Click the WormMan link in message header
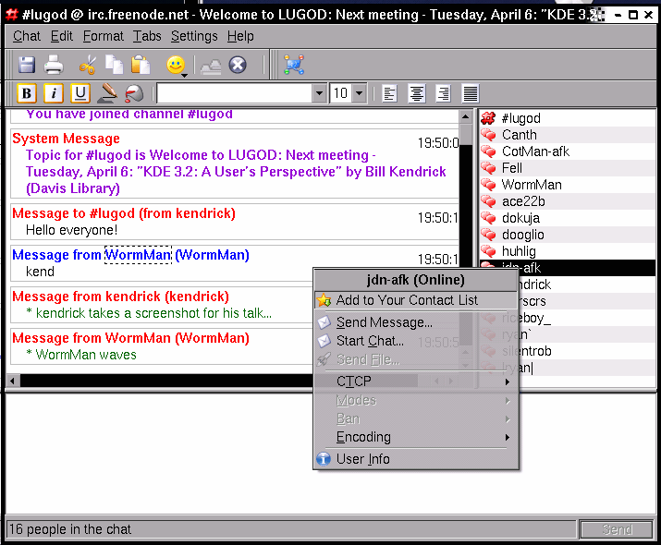 (138, 255)
